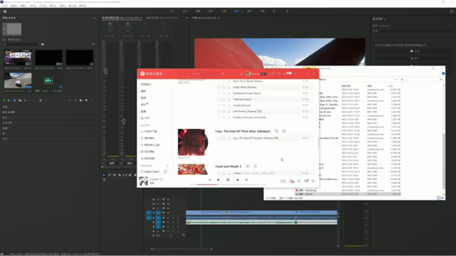This screenshot has width=456, height=256.
Task: Open the NetEase account dropdown arrow
Action: (x=269, y=74)
